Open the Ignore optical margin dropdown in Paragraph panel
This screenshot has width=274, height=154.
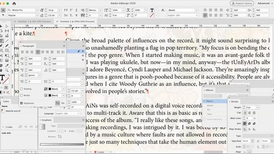[39, 75]
